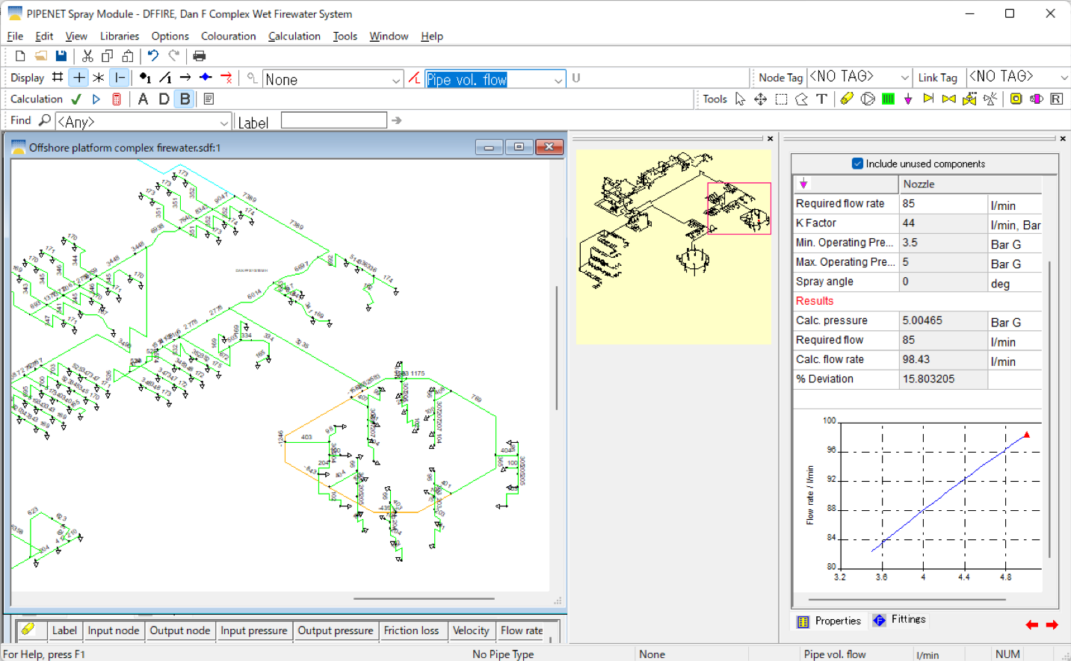Select the rectangular area selection tool
Screen dimensions: 1071x661
click(781, 99)
